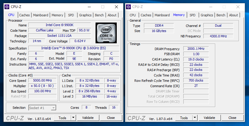Click the stepping value C
The width and height of the screenshot is (249, 126).
[111, 53]
